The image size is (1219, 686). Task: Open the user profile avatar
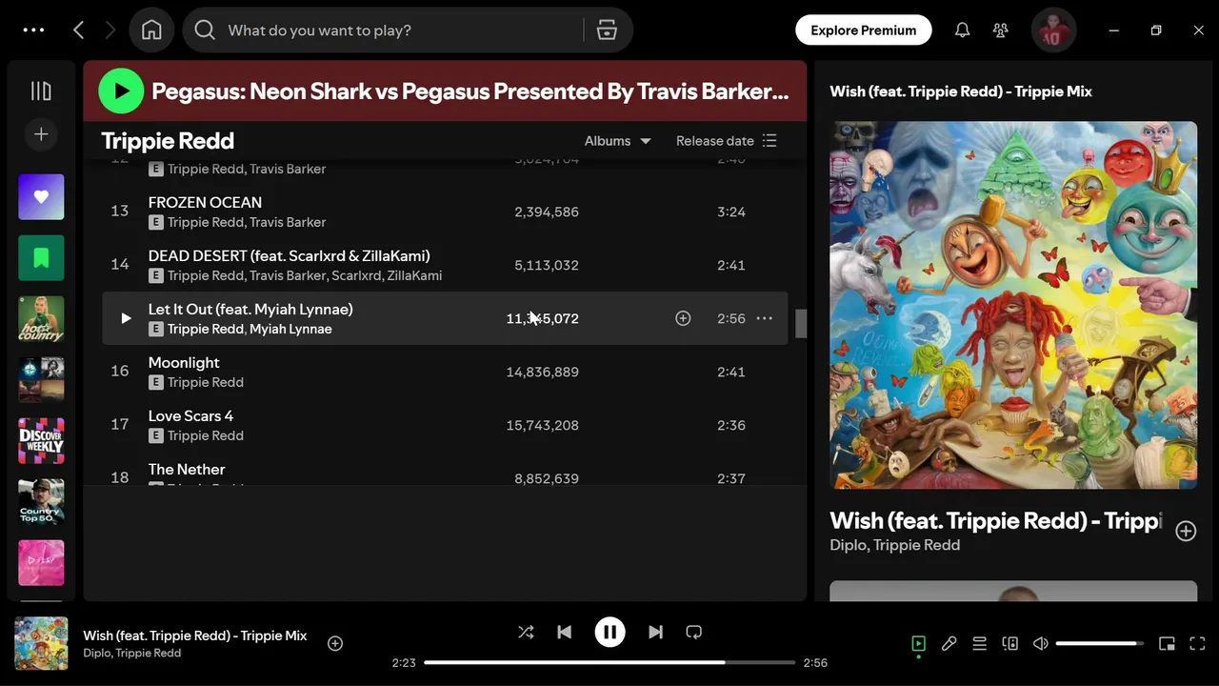coord(1053,30)
